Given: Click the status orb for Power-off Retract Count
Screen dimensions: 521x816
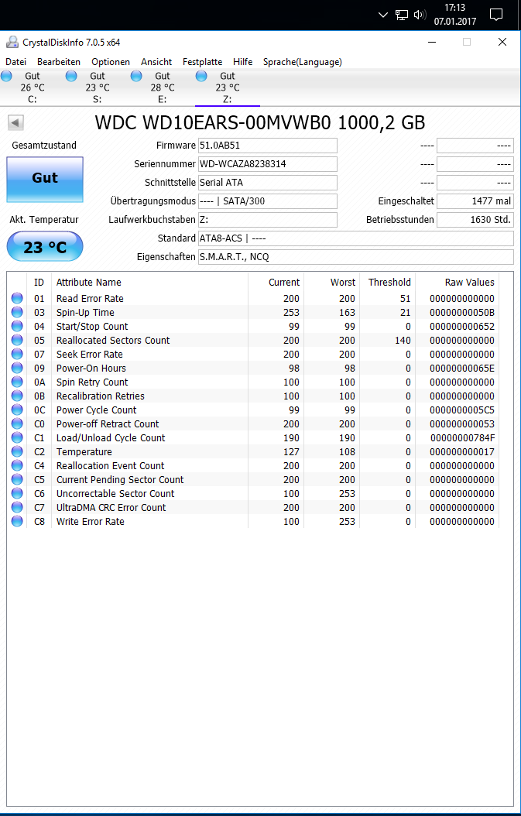Looking at the screenshot, I should click(x=17, y=423).
